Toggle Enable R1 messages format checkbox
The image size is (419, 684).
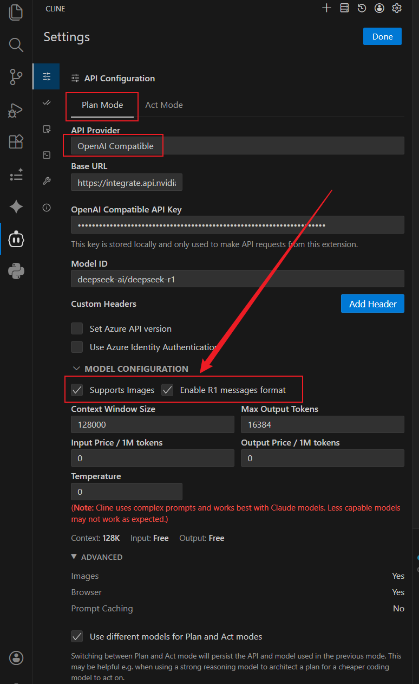[167, 390]
